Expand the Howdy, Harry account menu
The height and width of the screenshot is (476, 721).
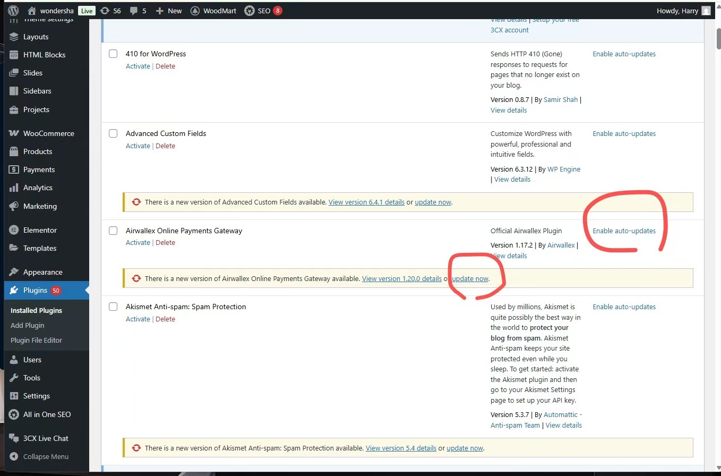pyautogui.click(x=677, y=11)
